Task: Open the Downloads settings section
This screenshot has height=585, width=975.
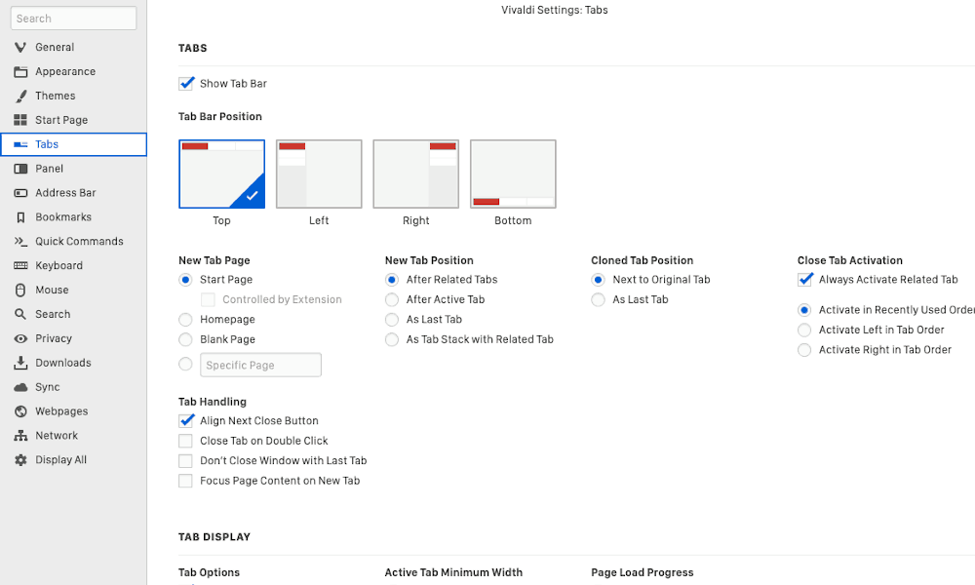Action: tap(64, 363)
